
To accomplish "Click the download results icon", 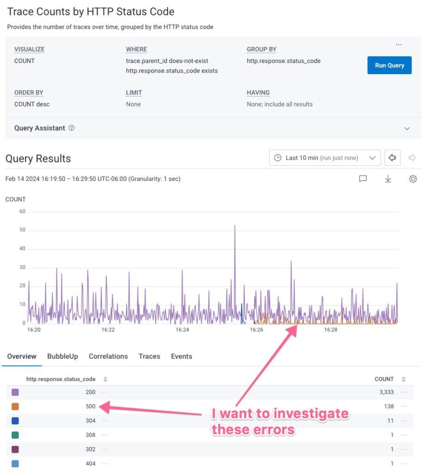I will click(388, 179).
